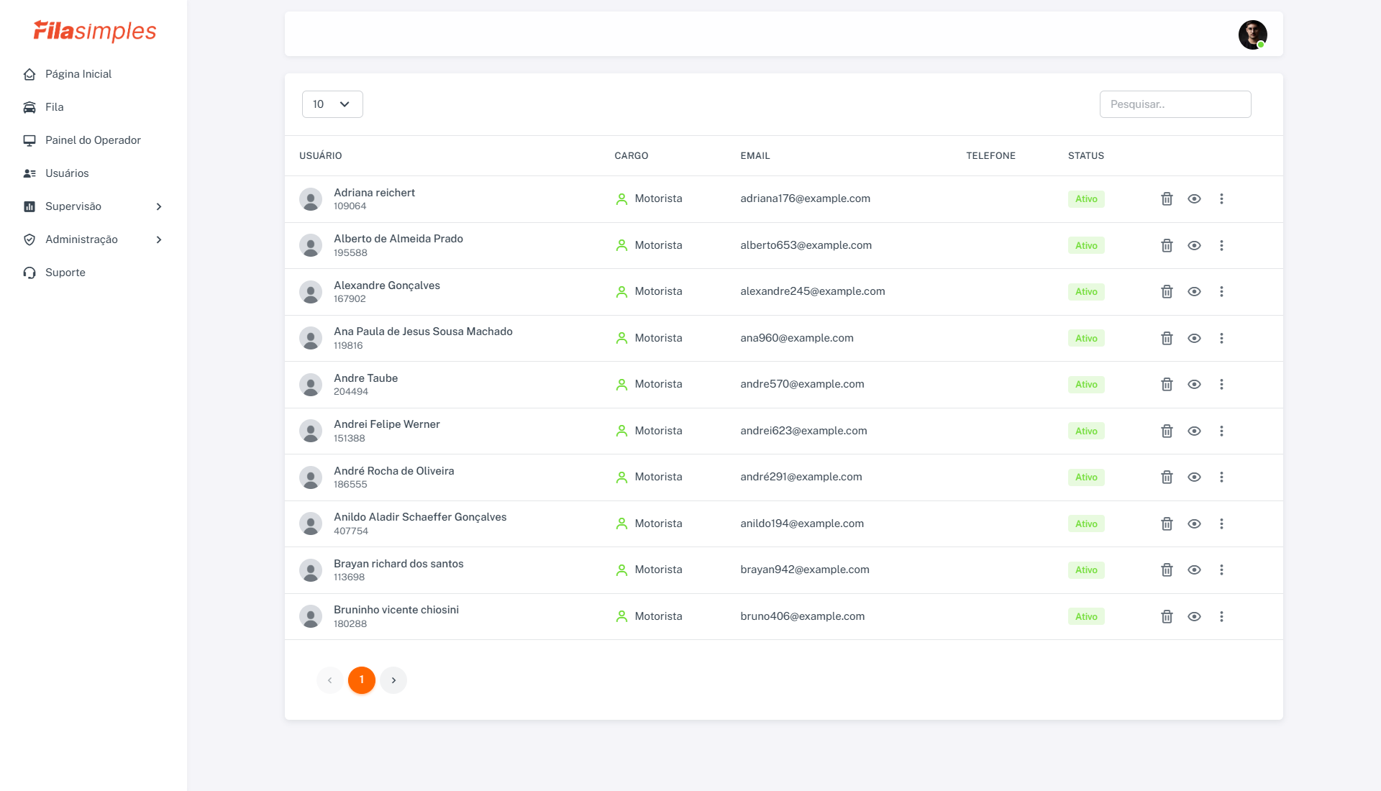Open the rows-per-page dropdown showing 10
1381x791 pixels.
(332, 104)
